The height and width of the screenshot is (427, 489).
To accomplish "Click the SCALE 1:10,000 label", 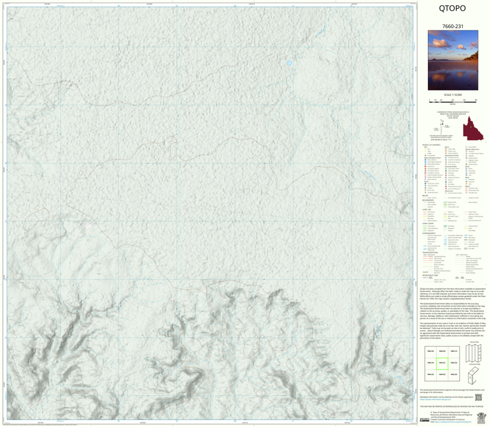I will tap(453, 95).
